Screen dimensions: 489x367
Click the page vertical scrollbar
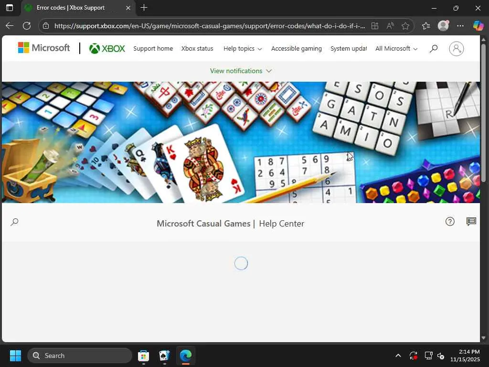[x=483, y=112]
